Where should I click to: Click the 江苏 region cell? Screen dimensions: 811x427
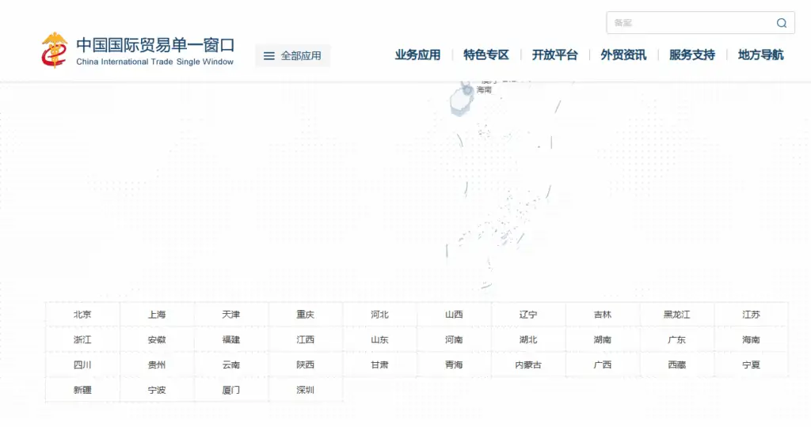coord(751,315)
